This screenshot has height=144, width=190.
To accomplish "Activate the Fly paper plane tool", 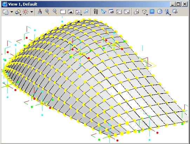I will 104,12.
